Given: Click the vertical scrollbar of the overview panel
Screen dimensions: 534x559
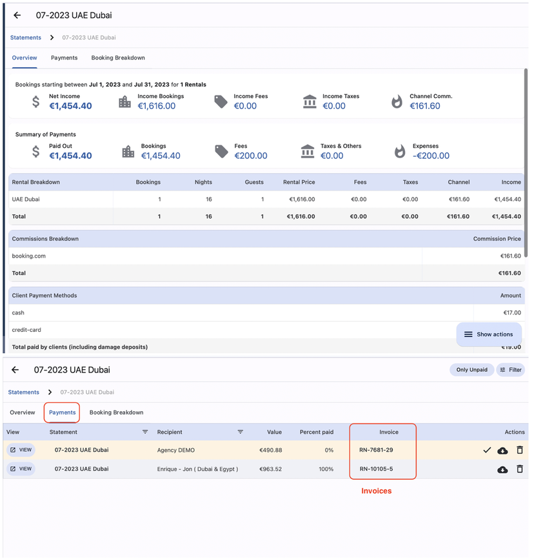Looking at the screenshot, I should [526, 161].
